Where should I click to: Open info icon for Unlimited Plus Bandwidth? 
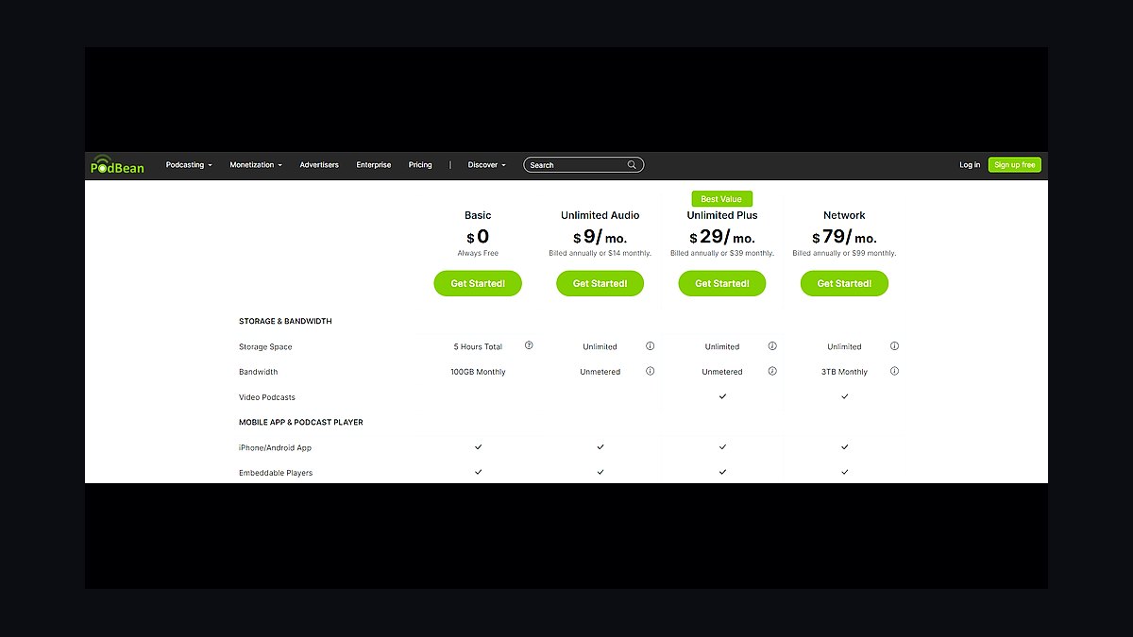(772, 371)
